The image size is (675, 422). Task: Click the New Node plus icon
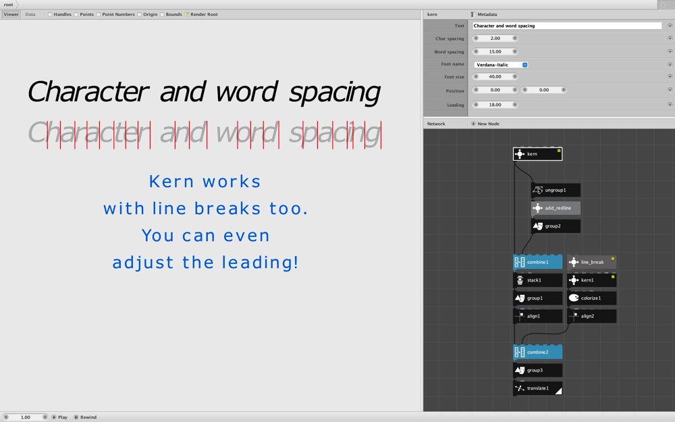(x=473, y=124)
